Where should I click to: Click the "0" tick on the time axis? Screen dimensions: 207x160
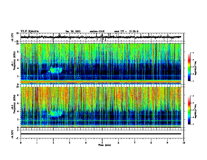pos(21,143)
